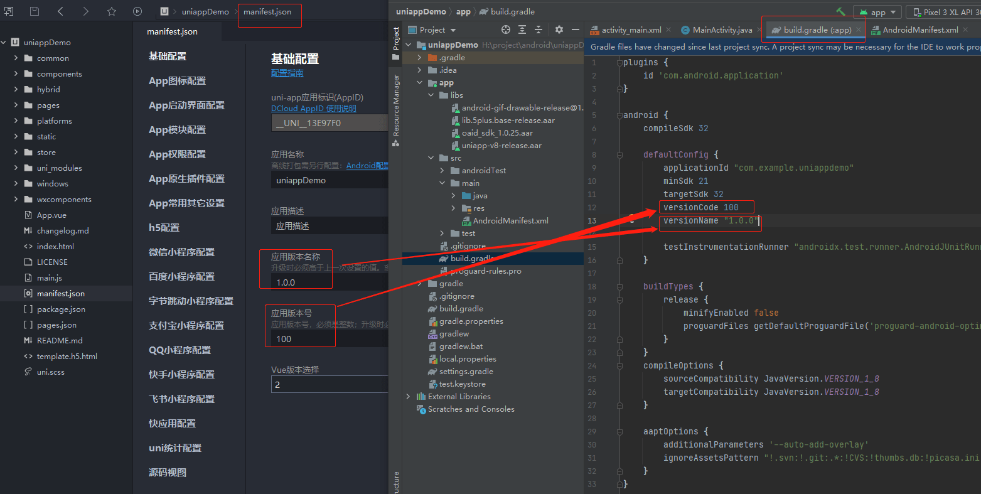Click the Expand All icon in Project panel
The height and width of the screenshot is (494, 981).
click(522, 30)
